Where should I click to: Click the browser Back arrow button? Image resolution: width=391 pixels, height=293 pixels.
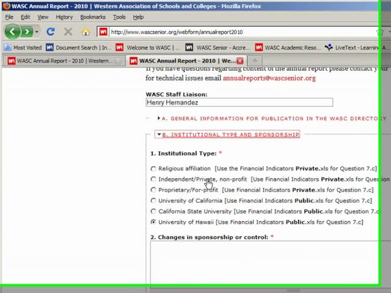(x=12, y=32)
